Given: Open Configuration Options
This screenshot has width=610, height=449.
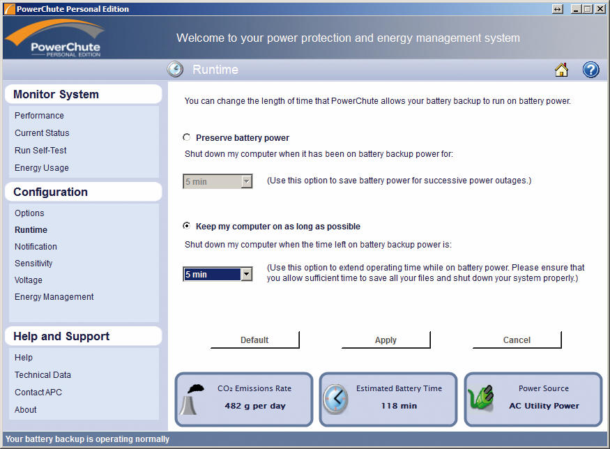Looking at the screenshot, I should (29, 213).
